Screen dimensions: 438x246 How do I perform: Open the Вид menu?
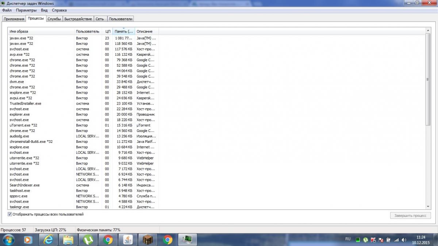pyautogui.click(x=44, y=10)
